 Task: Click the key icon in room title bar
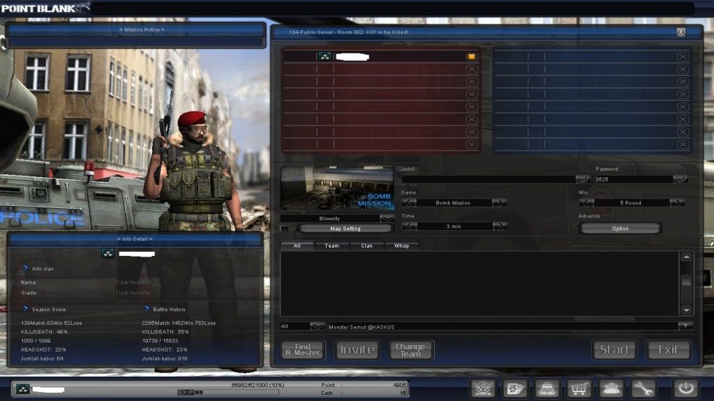[x=680, y=32]
